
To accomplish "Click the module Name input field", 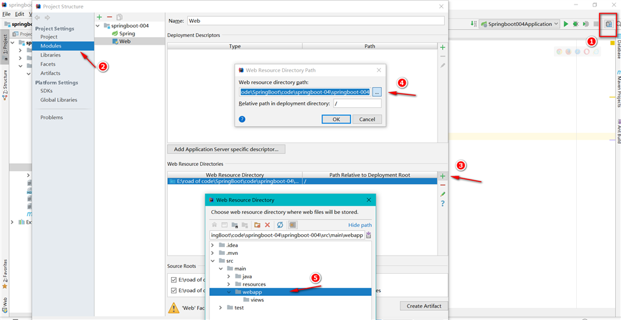I will pos(315,21).
